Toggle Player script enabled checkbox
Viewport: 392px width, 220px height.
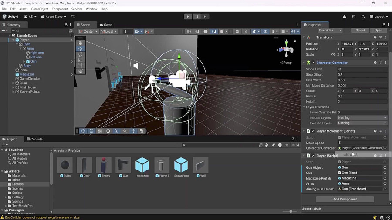313,156
